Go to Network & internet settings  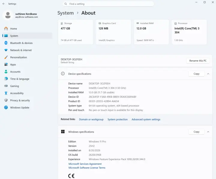pos(27,50)
